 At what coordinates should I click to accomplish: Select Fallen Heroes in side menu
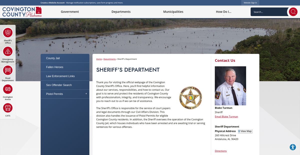65,67
